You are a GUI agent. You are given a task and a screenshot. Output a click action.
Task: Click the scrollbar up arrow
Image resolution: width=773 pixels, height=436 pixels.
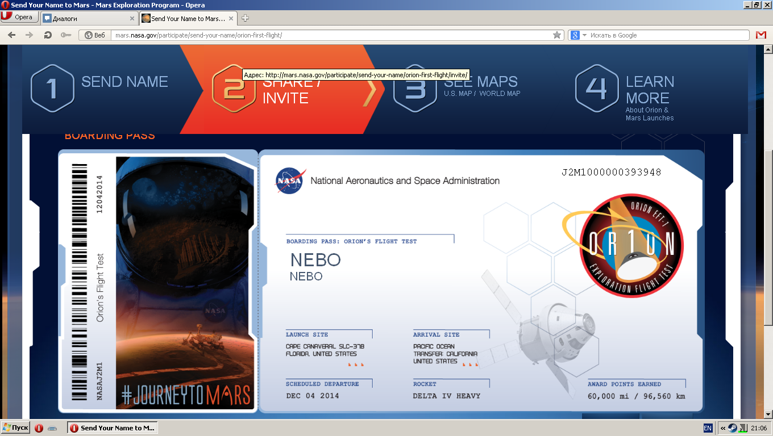(768, 50)
